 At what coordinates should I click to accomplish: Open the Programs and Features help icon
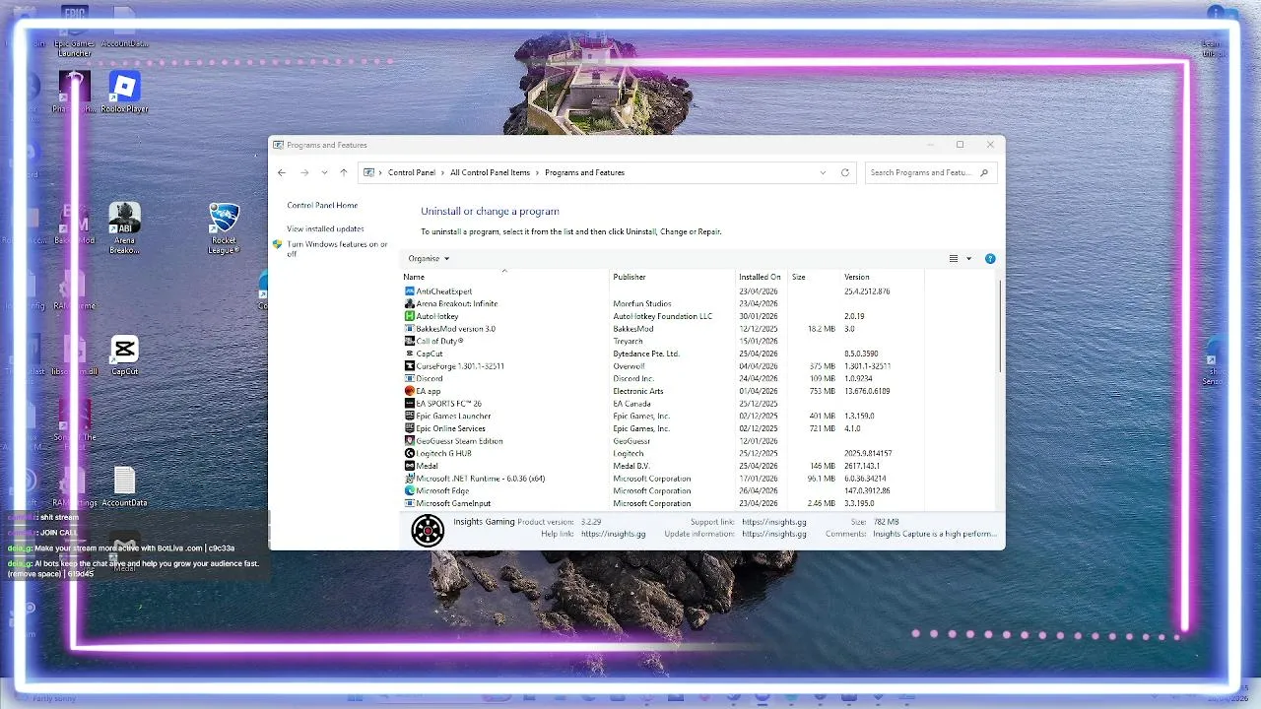point(990,259)
